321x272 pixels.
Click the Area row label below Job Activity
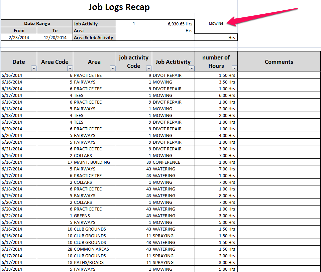(94, 30)
